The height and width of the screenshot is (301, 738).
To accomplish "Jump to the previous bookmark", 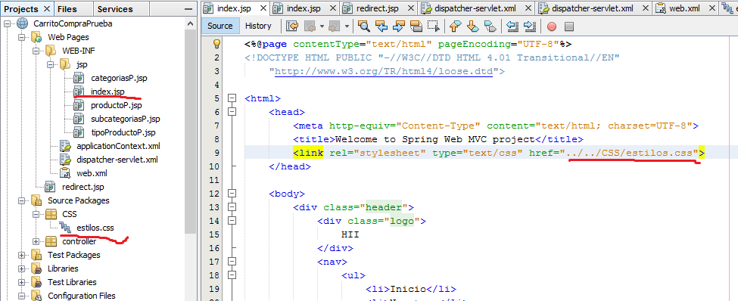I will (x=455, y=26).
